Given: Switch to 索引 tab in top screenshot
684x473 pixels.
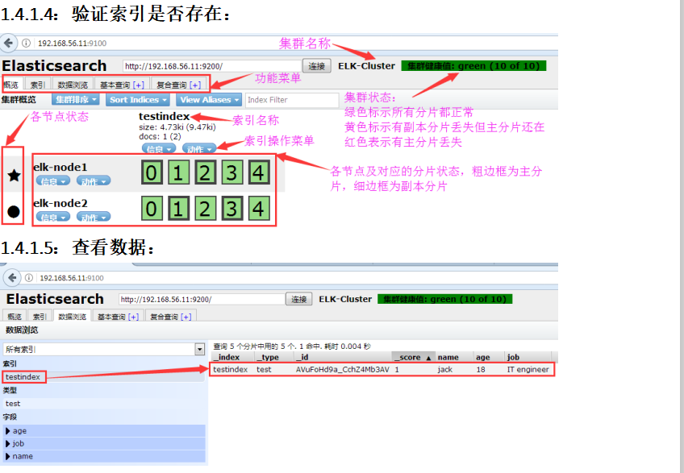Looking at the screenshot, I should point(38,85).
